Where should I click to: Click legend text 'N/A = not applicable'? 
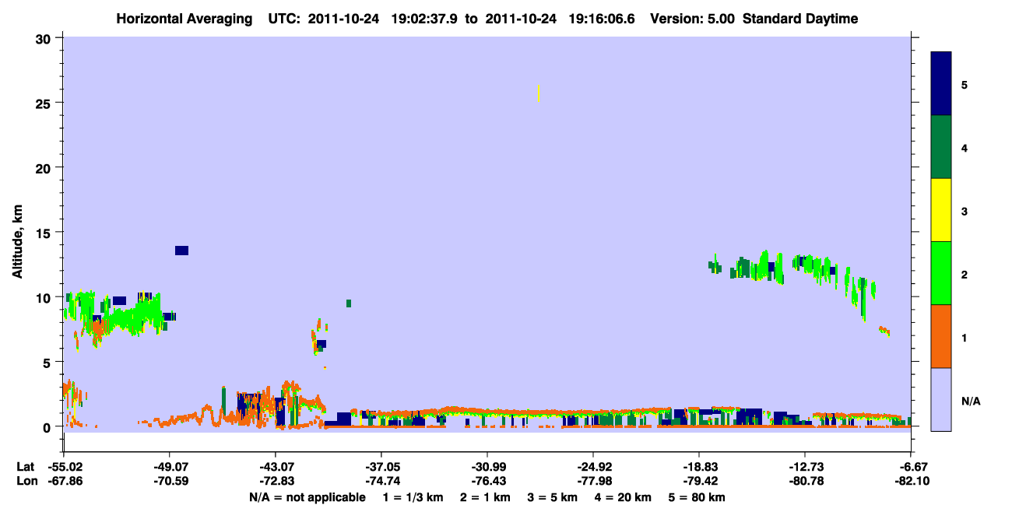307,497
